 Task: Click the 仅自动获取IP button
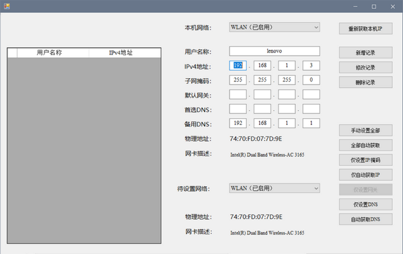[365, 175]
